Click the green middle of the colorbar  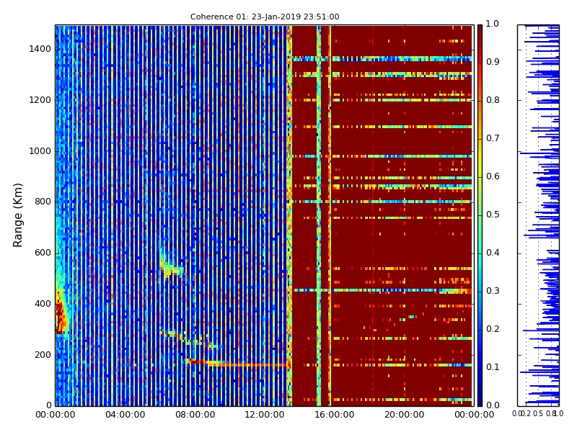(x=480, y=215)
